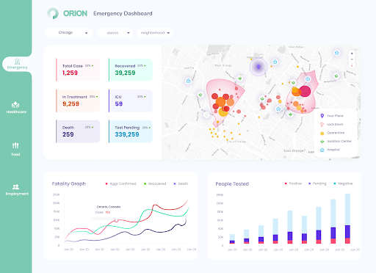Click the hospital icon at top-right of map
The height and width of the screenshot is (273, 376).
[337, 53]
